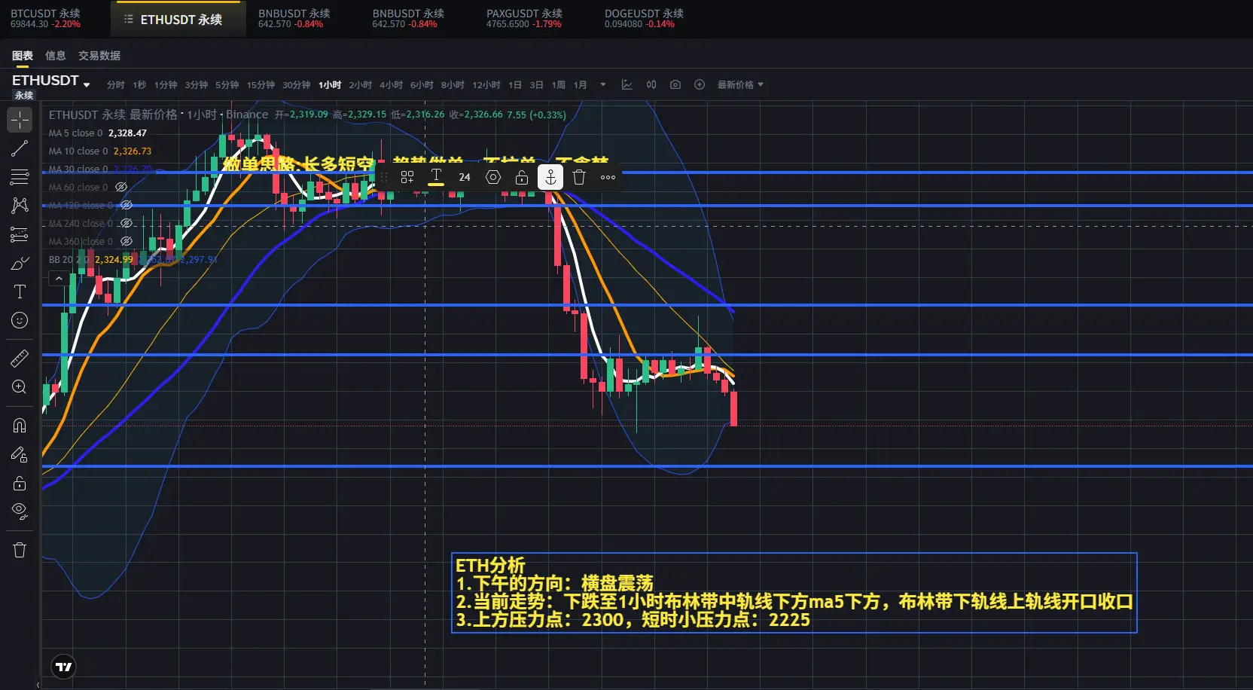
Task: Lock all drawings from the sidebar
Action: tap(20, 483)
